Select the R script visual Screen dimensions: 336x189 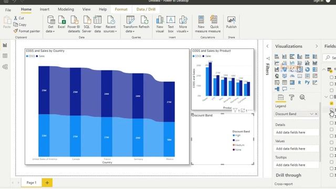(300, 82)
